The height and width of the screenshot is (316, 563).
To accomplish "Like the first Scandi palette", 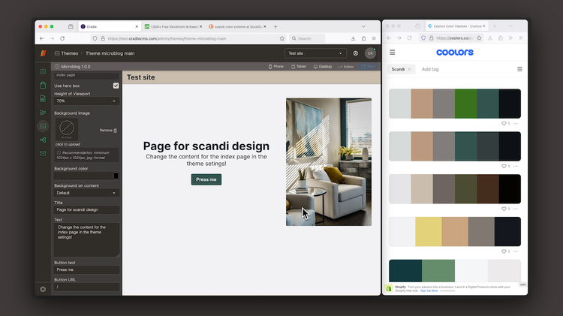I will pyautogui.click(x=504, y=124).
